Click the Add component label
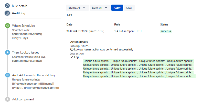The height and width of the screenshot is (106, 202). point(23,99)
